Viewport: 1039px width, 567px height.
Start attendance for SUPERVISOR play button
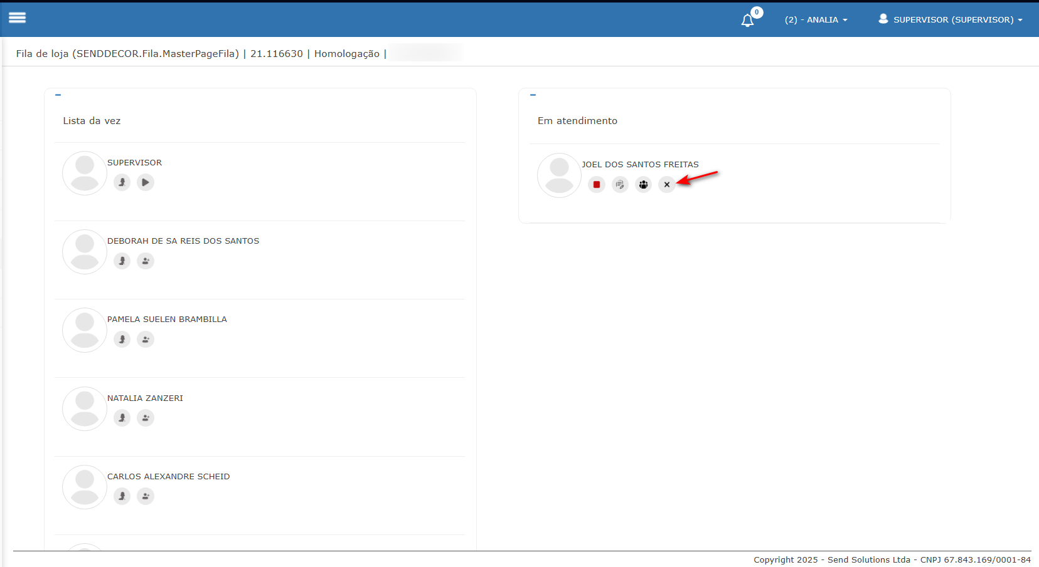(146, 182)
